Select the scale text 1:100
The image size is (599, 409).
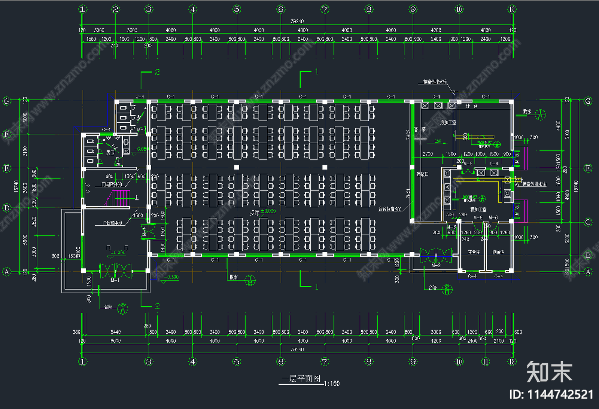tap(332, 384)
